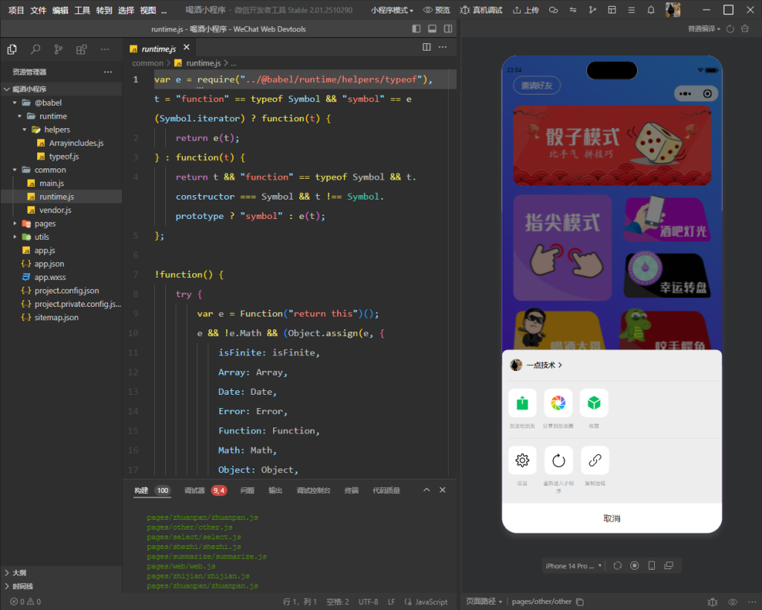Expand the pages folder
The image size is (762, 610).
pos(15,223)
